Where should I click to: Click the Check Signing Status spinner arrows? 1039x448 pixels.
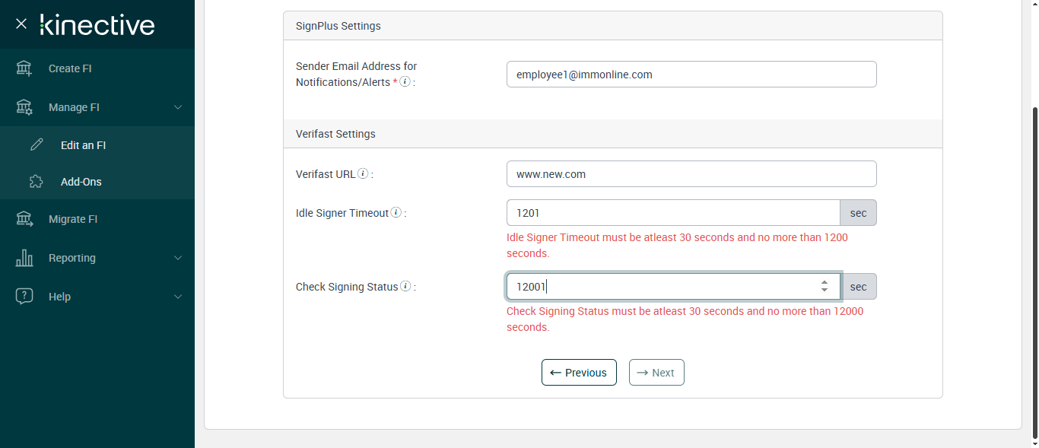point(824,286)
